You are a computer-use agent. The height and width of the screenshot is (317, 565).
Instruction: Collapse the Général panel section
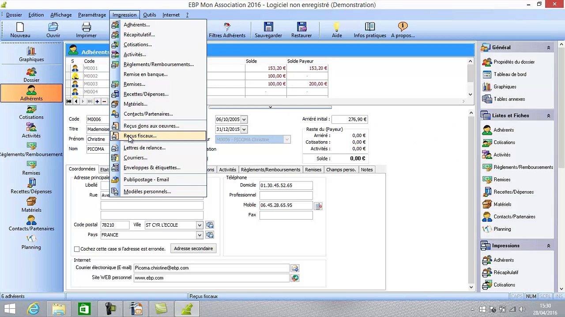point(549,48)
